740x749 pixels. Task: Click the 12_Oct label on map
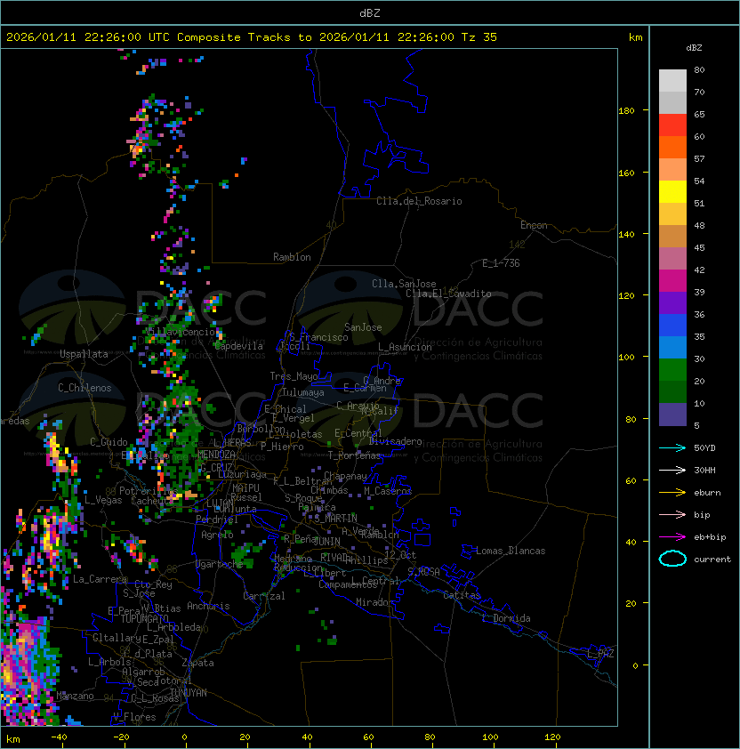[400, 555]
